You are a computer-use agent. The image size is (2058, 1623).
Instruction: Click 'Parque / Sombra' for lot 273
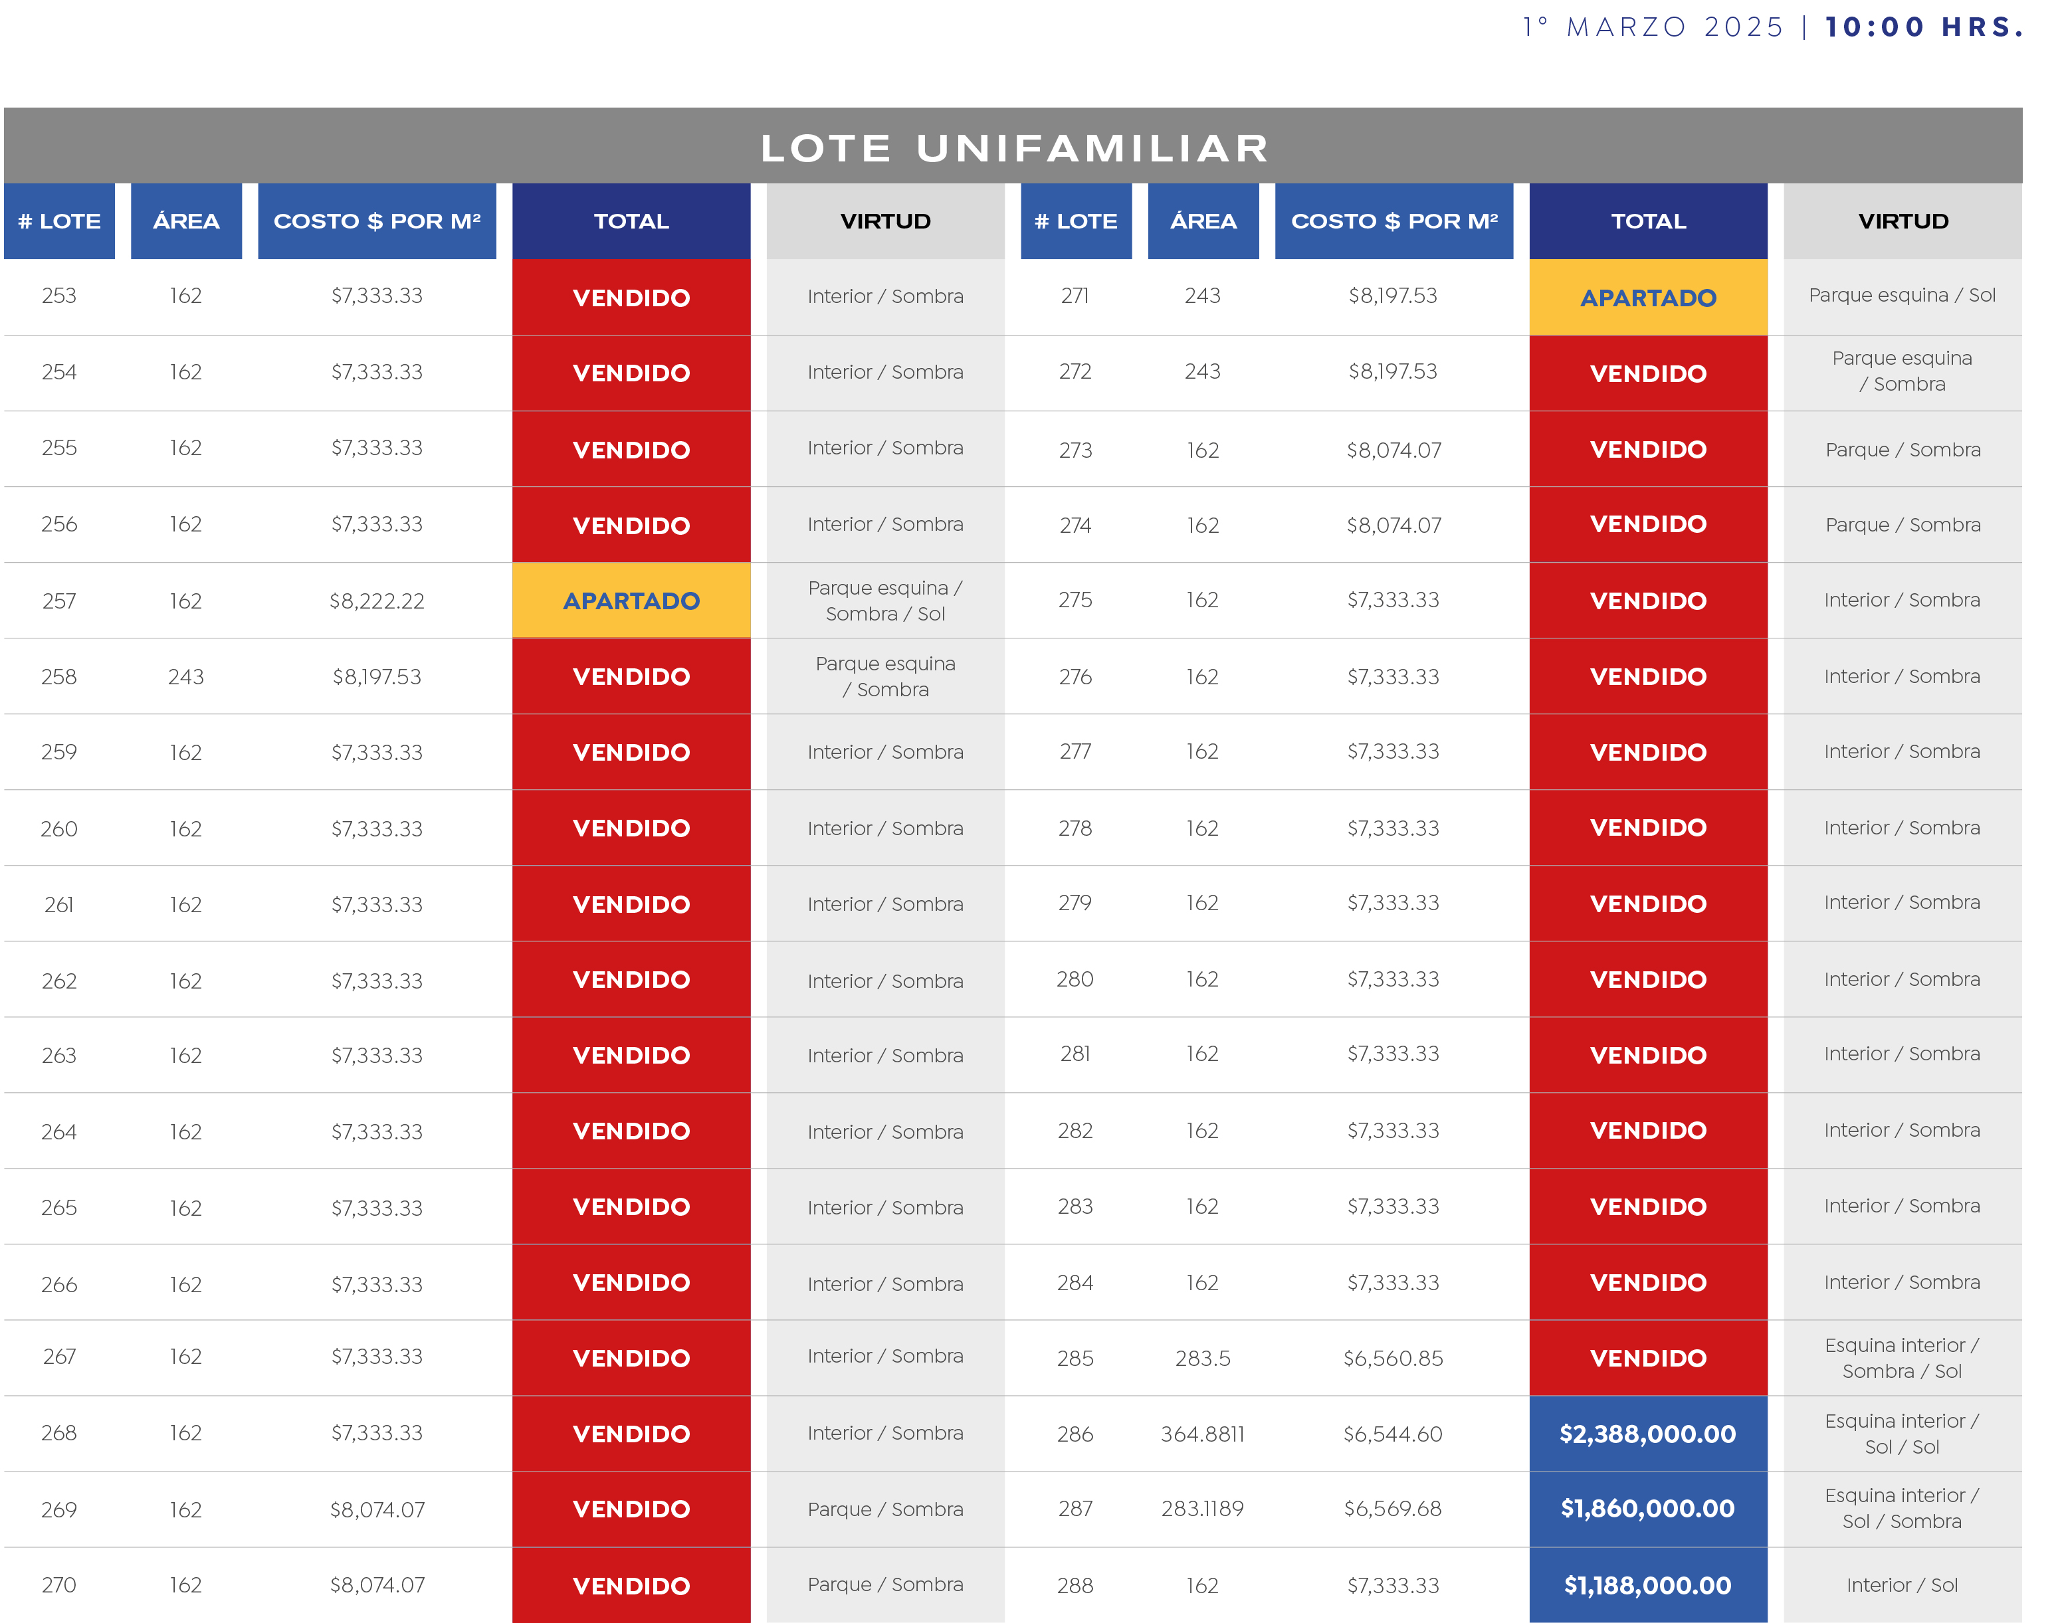tap(1902, 450)
